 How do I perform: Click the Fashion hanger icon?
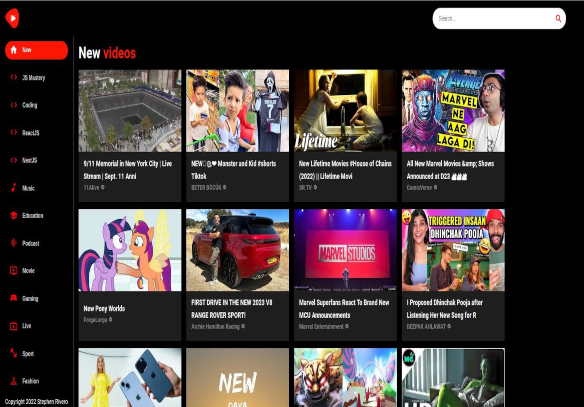click(x=14, y=381)
